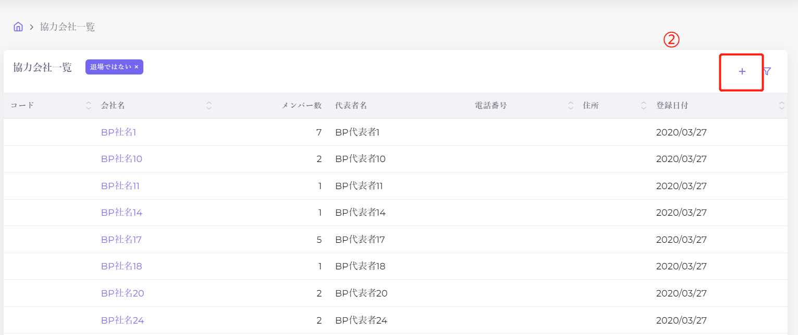
Task: Click the plus icon to add company
Action: (x=742, y=72)
